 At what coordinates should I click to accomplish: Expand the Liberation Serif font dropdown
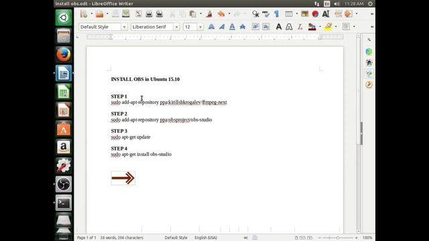tap(176, 27)
